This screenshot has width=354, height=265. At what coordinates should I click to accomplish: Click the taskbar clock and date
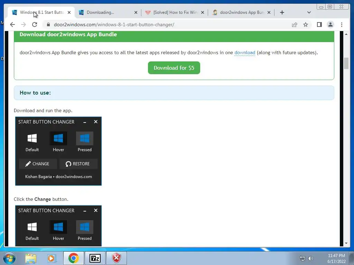click(x=336, y=258)
